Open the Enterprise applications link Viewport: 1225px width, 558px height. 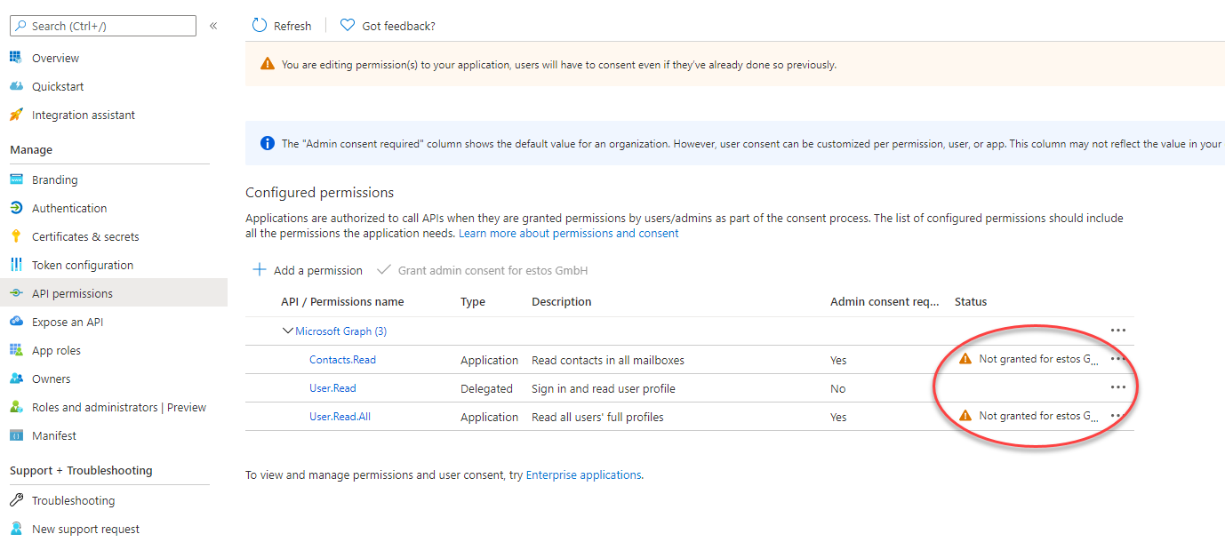(x=583, y=474)
